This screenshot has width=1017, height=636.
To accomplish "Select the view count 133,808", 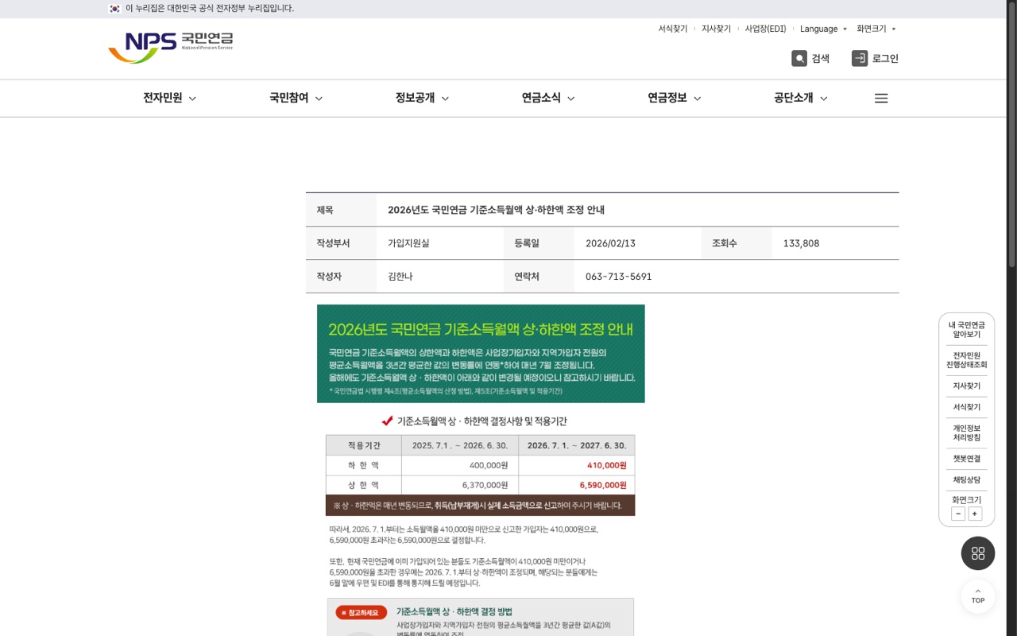I will [801, 243].
